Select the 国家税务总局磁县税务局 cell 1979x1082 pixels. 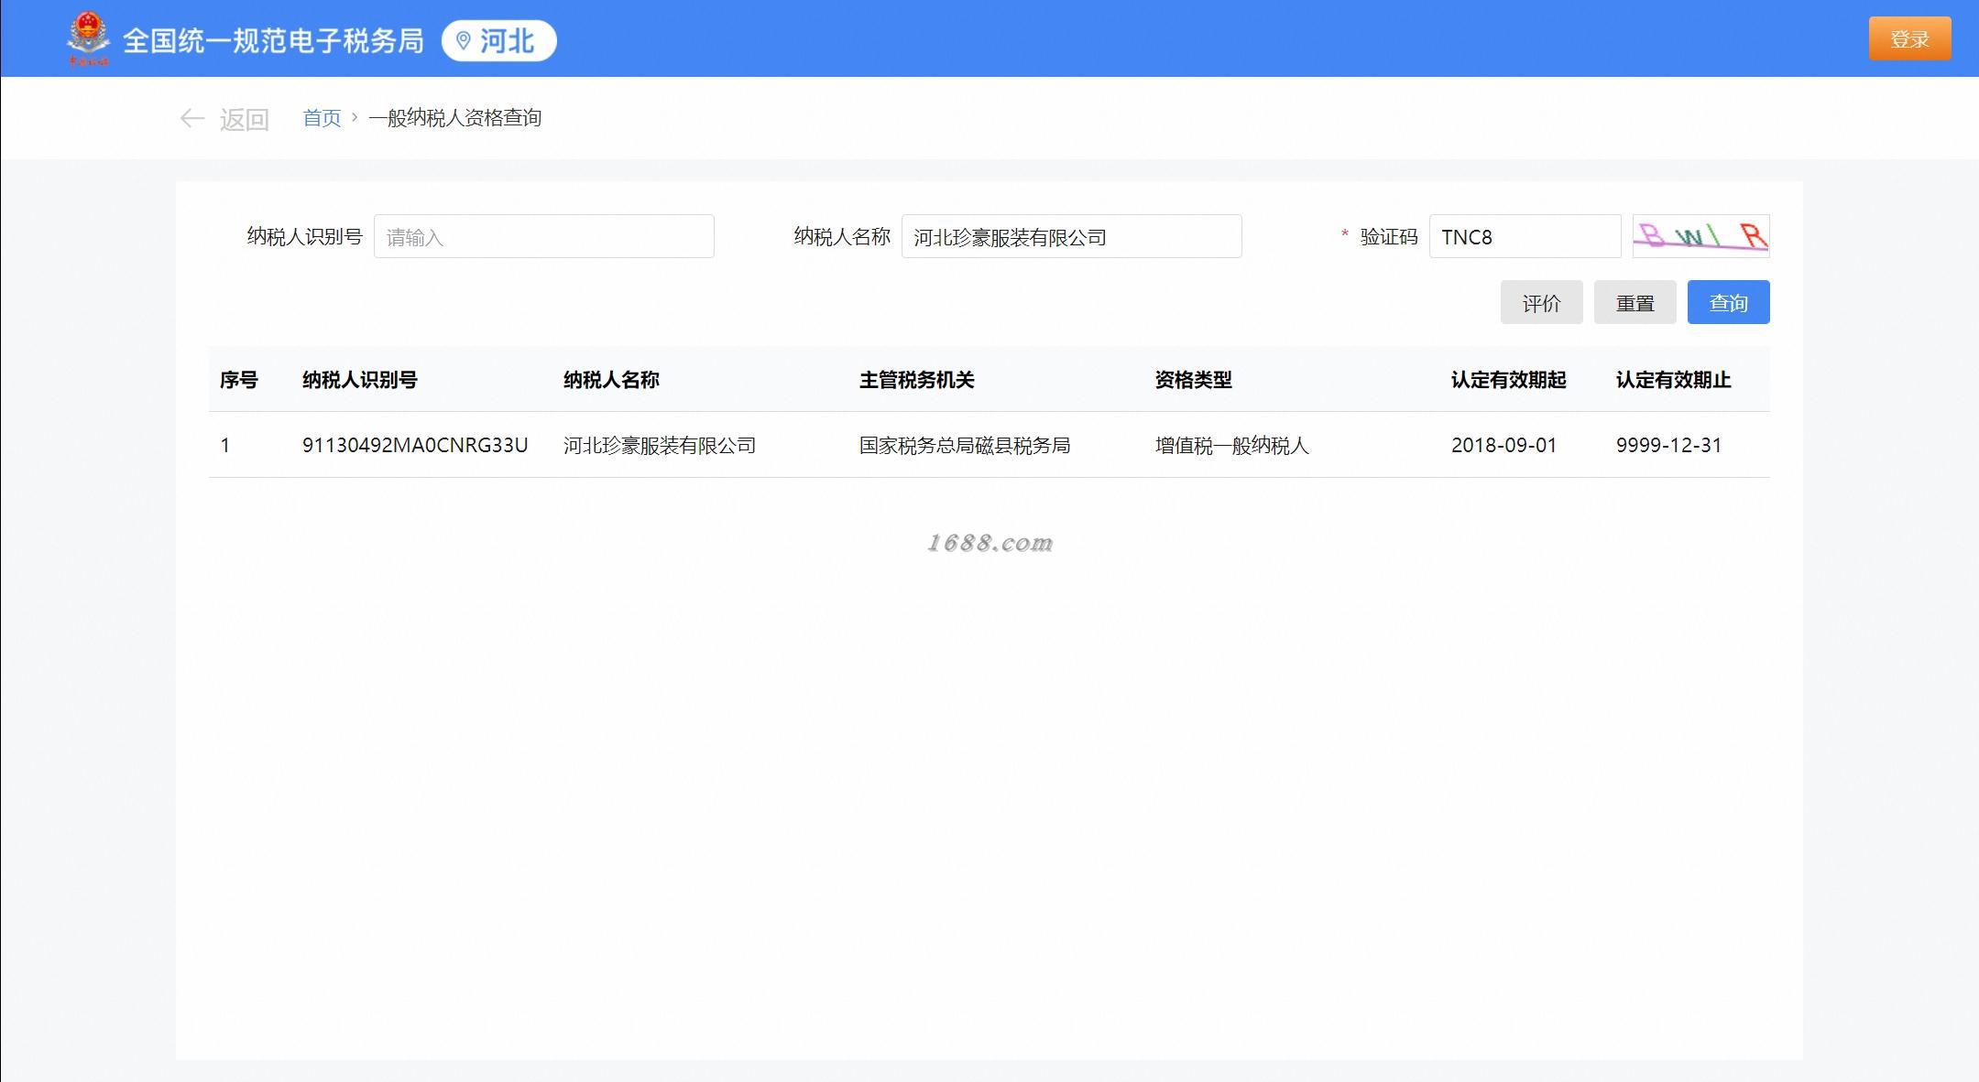[x=964, y=445]
